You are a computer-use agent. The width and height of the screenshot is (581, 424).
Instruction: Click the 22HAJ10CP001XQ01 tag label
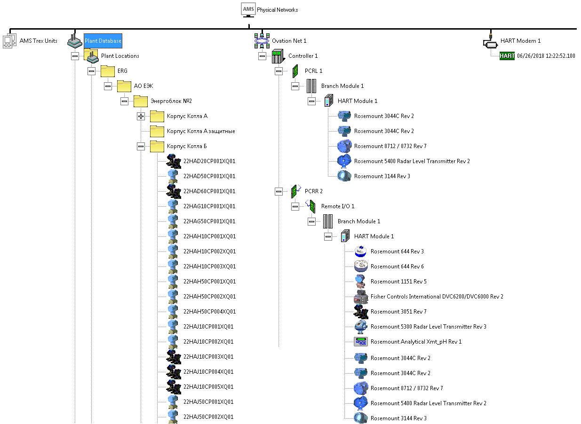(x=208, y=327)
